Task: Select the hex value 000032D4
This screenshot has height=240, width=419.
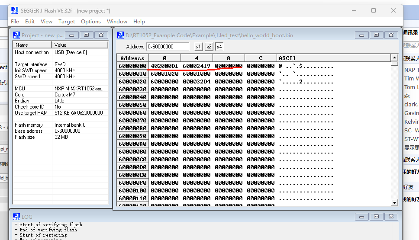Action: coord(197,81)
